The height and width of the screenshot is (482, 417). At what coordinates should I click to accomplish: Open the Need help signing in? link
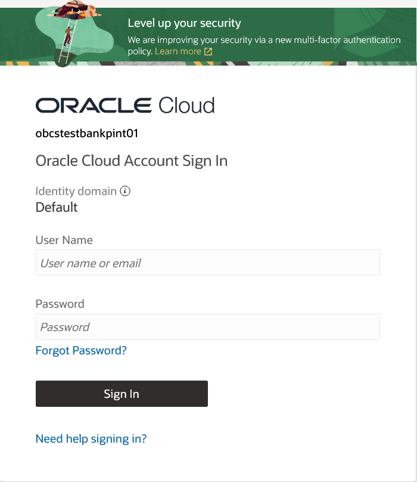click(x=91, y=439)
